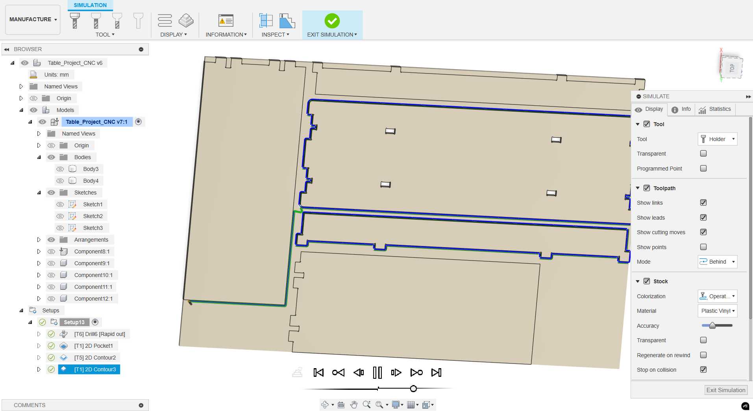The height and width of the screenshot is (411, 753).
Task: Click the measure icon in the INSPECT group
Action: [287, 20]
